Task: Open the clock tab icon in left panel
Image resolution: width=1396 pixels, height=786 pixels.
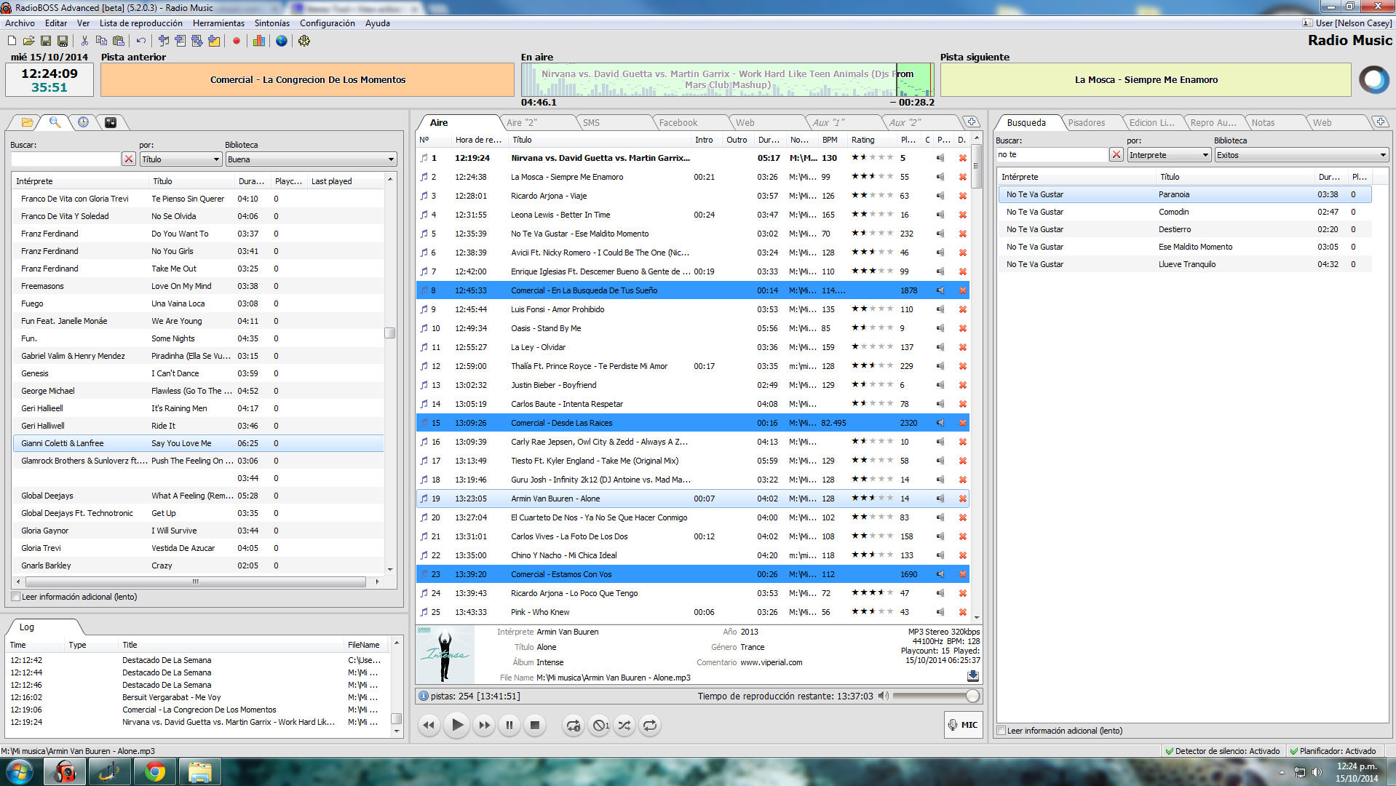Action: point(84,122)
